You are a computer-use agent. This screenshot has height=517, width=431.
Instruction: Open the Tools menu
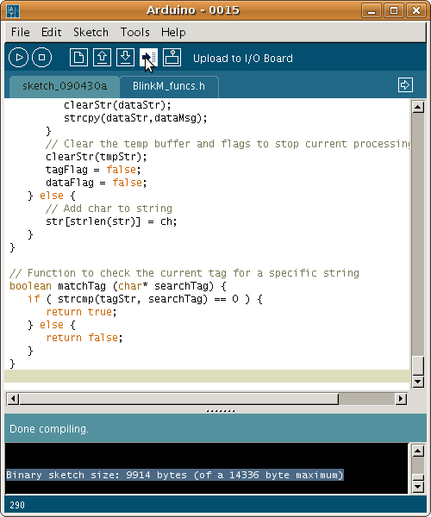coord(134,33)
